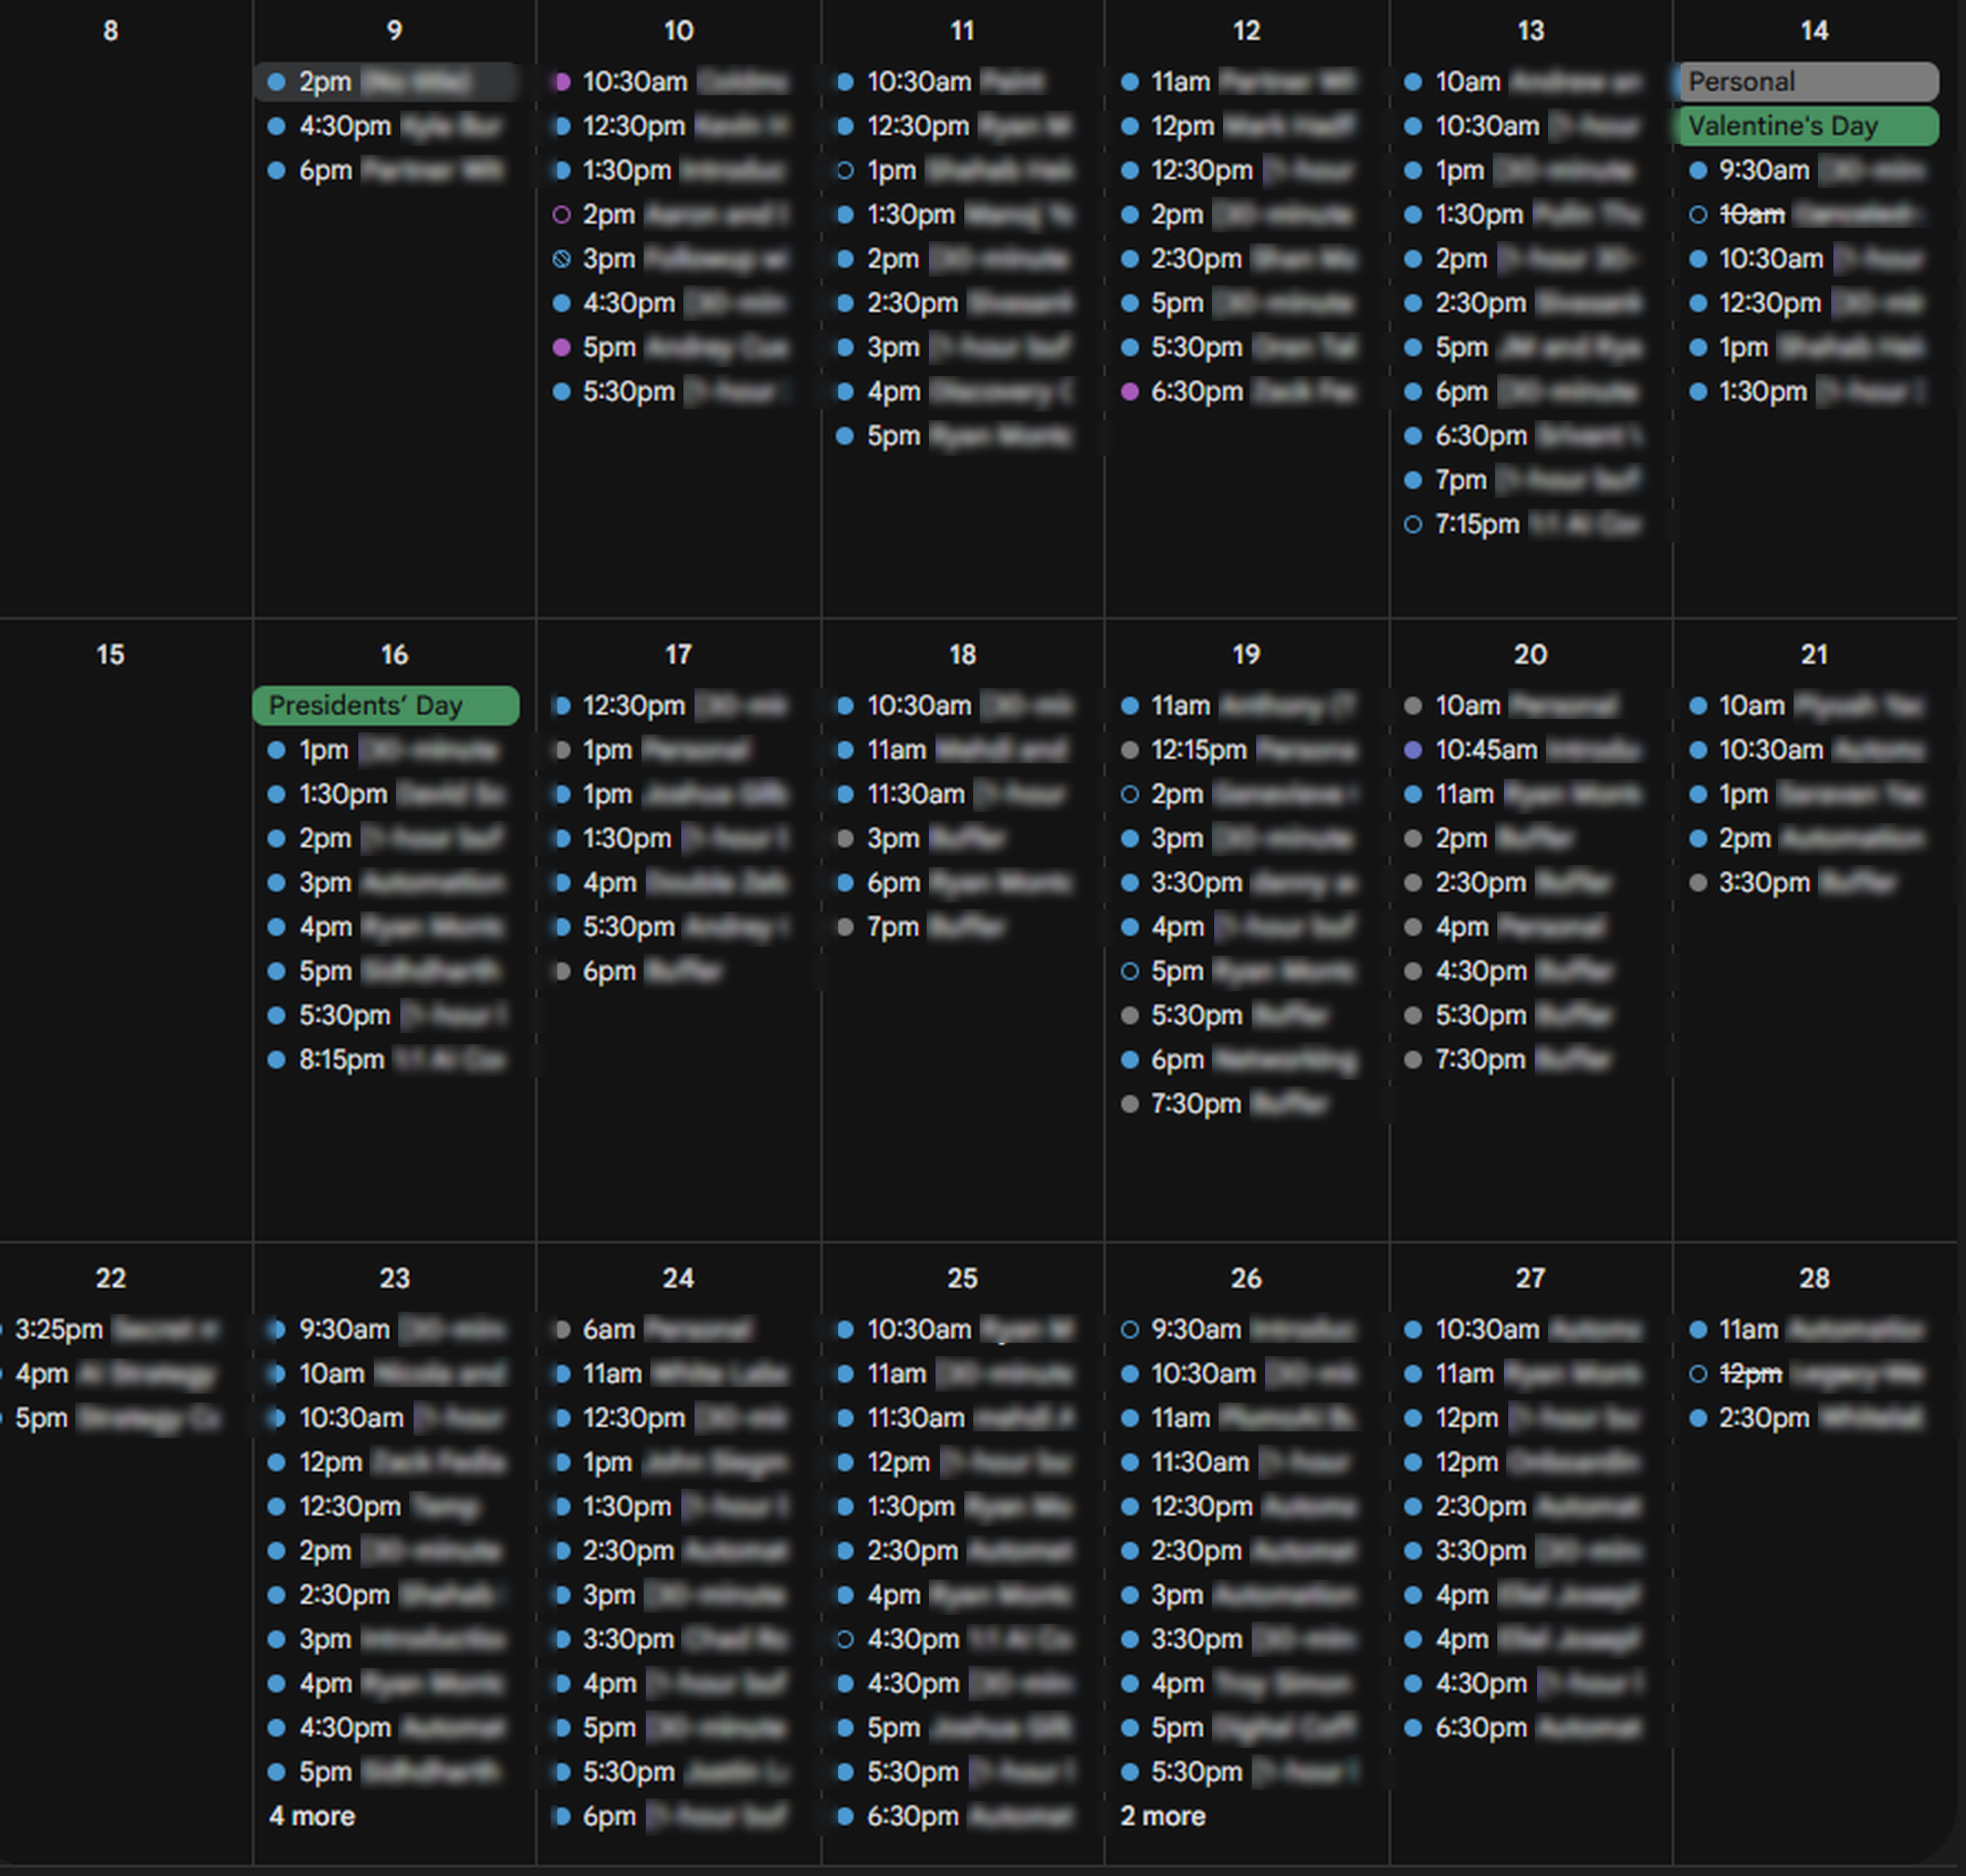Open the crossed-out 10am event on the 14th

point(1806,214)
